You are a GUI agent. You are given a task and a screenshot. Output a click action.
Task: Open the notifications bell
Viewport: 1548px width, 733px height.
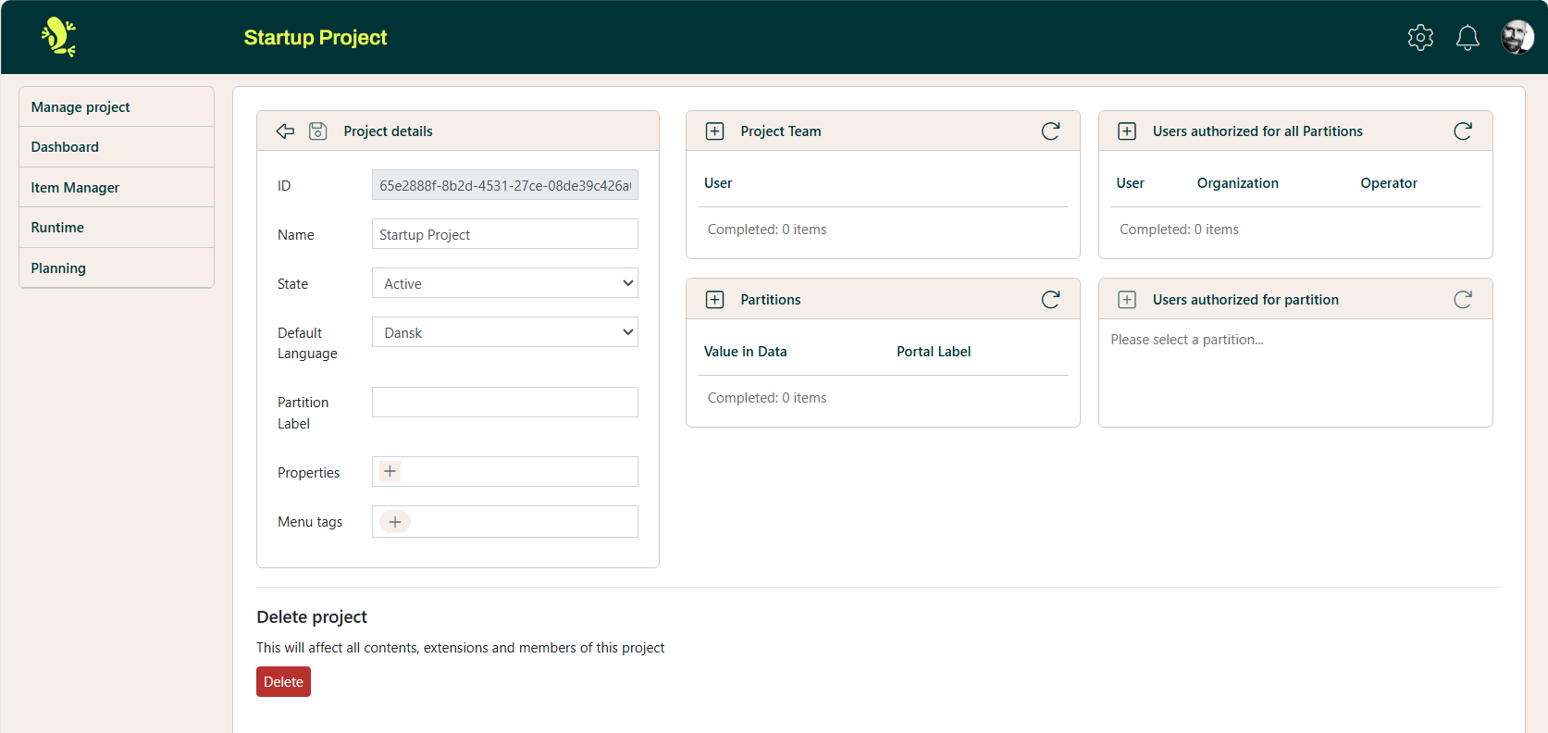pyautogui.click(x=1468, y=37)
